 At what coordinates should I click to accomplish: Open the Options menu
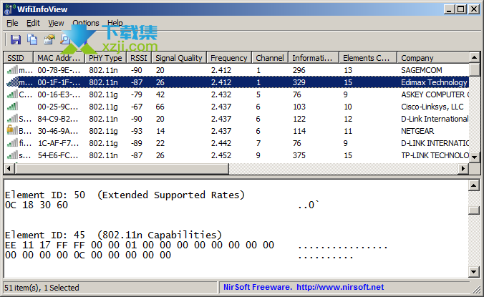[x=86, y=23]
